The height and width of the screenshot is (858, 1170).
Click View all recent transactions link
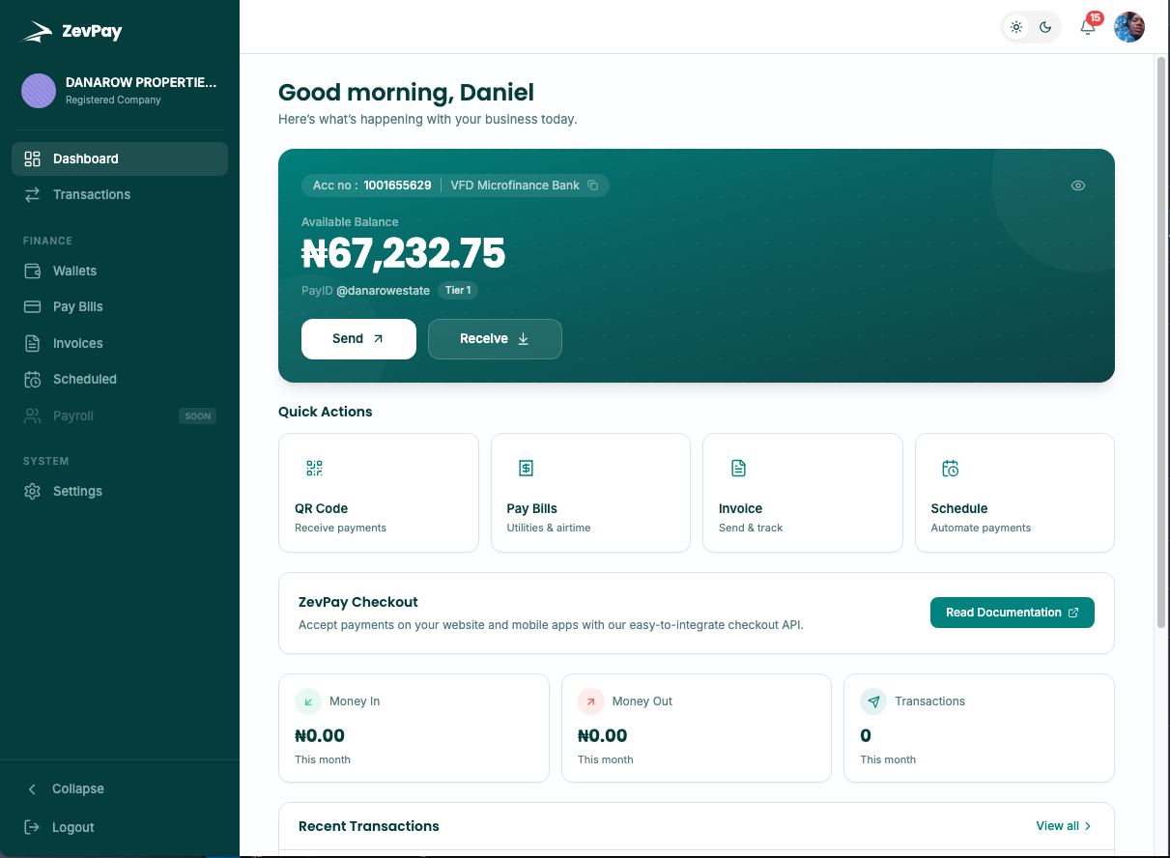click(1064, 826)
